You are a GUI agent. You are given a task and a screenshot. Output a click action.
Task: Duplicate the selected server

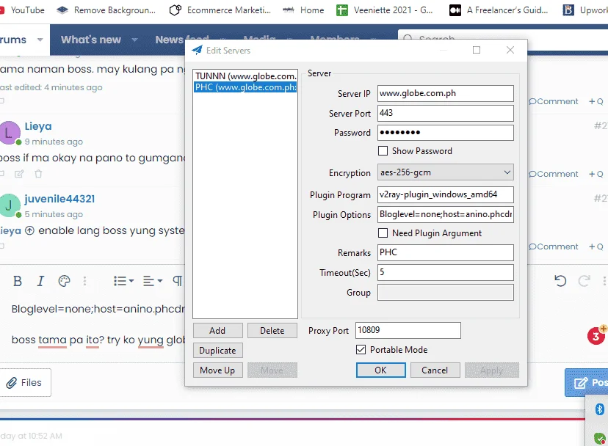point(217,351)
